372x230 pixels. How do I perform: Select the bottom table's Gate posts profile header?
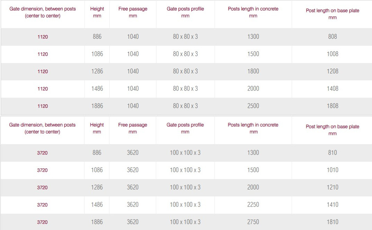[185, 128]
